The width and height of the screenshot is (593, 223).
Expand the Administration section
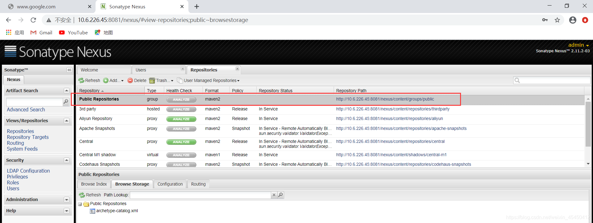point(66,200)
